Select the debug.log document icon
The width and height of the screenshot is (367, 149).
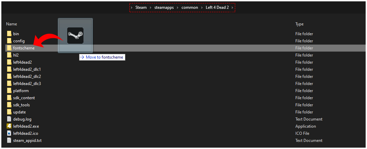9,119
